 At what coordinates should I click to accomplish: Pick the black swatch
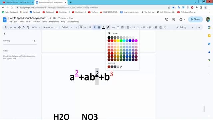(x=109, y=37)
